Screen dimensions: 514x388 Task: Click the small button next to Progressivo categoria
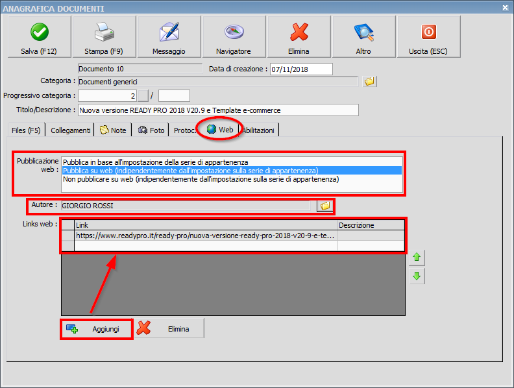(143, 95)
